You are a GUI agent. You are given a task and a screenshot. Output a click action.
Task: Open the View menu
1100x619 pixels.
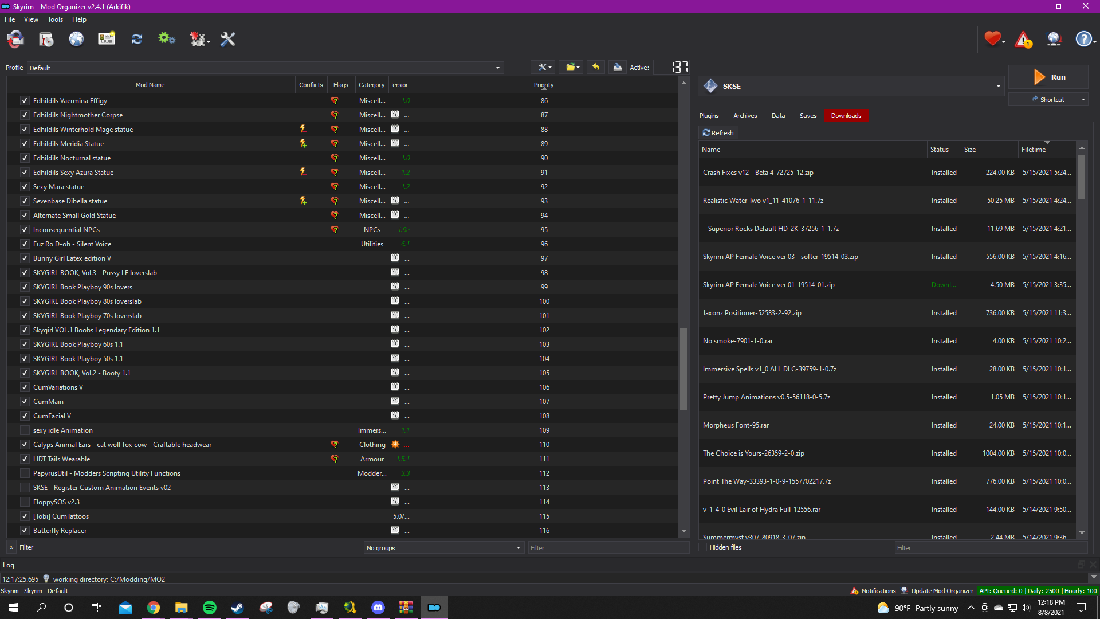pyautogui.click(x=31, y=19)
